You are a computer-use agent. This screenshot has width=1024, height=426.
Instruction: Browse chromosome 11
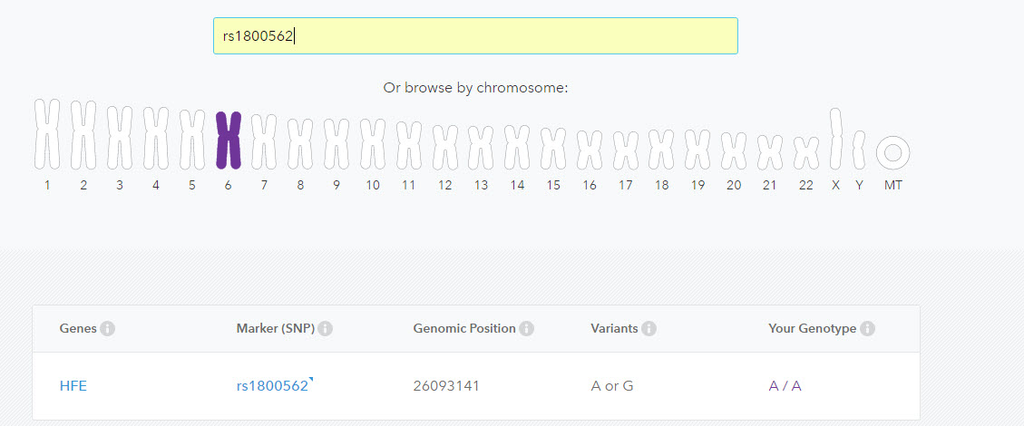coord(408,144)
